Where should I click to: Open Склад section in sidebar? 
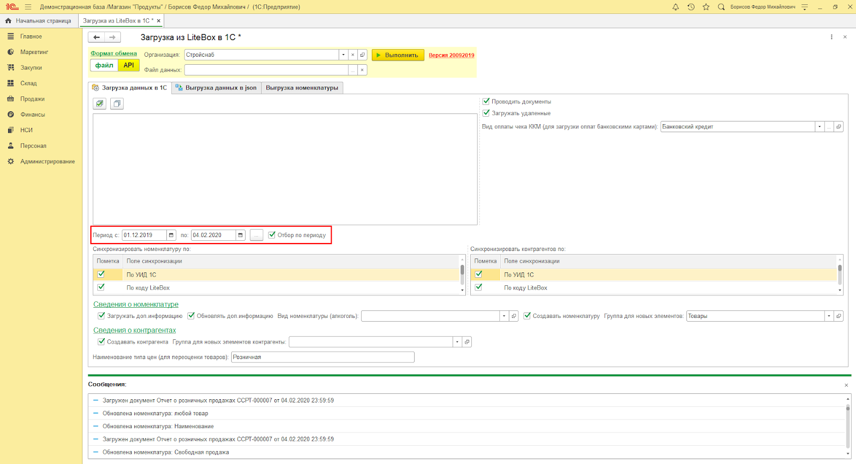[x=28, y=83]
